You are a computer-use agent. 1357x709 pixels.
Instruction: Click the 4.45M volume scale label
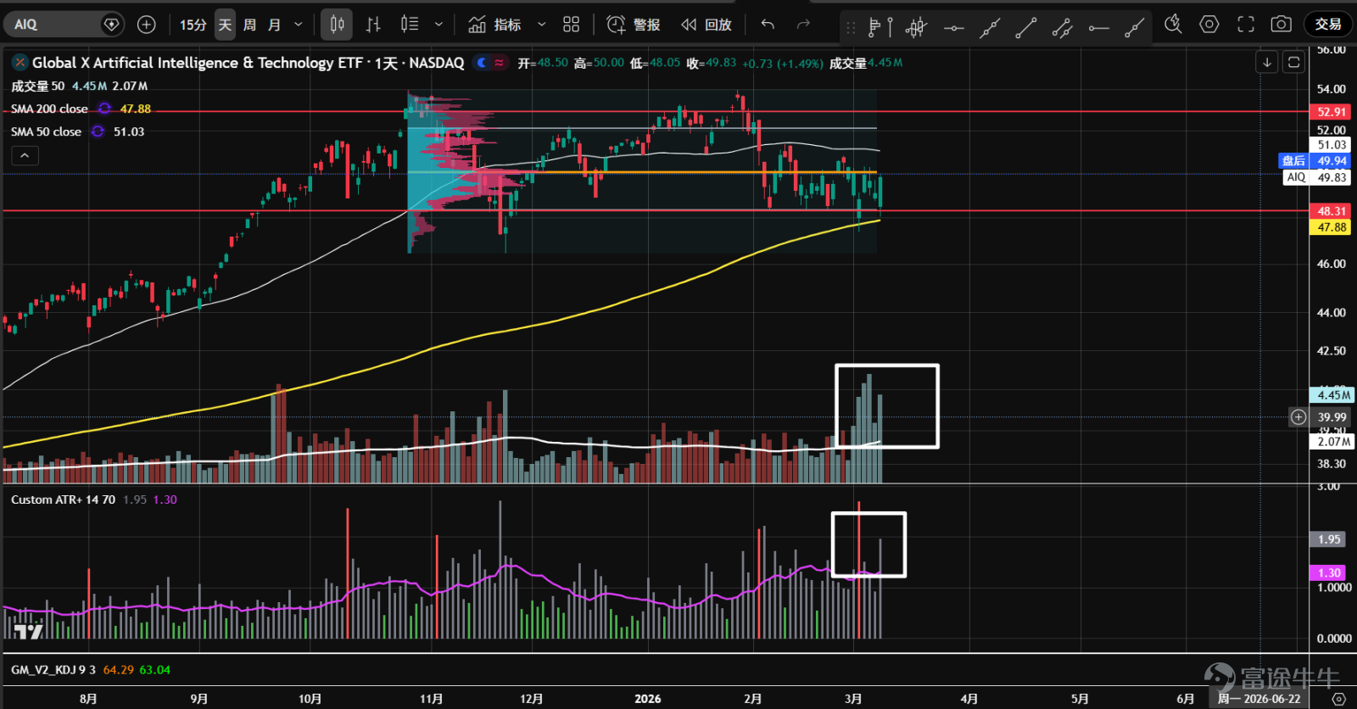pyautogui.click(x=1332, y=395)
